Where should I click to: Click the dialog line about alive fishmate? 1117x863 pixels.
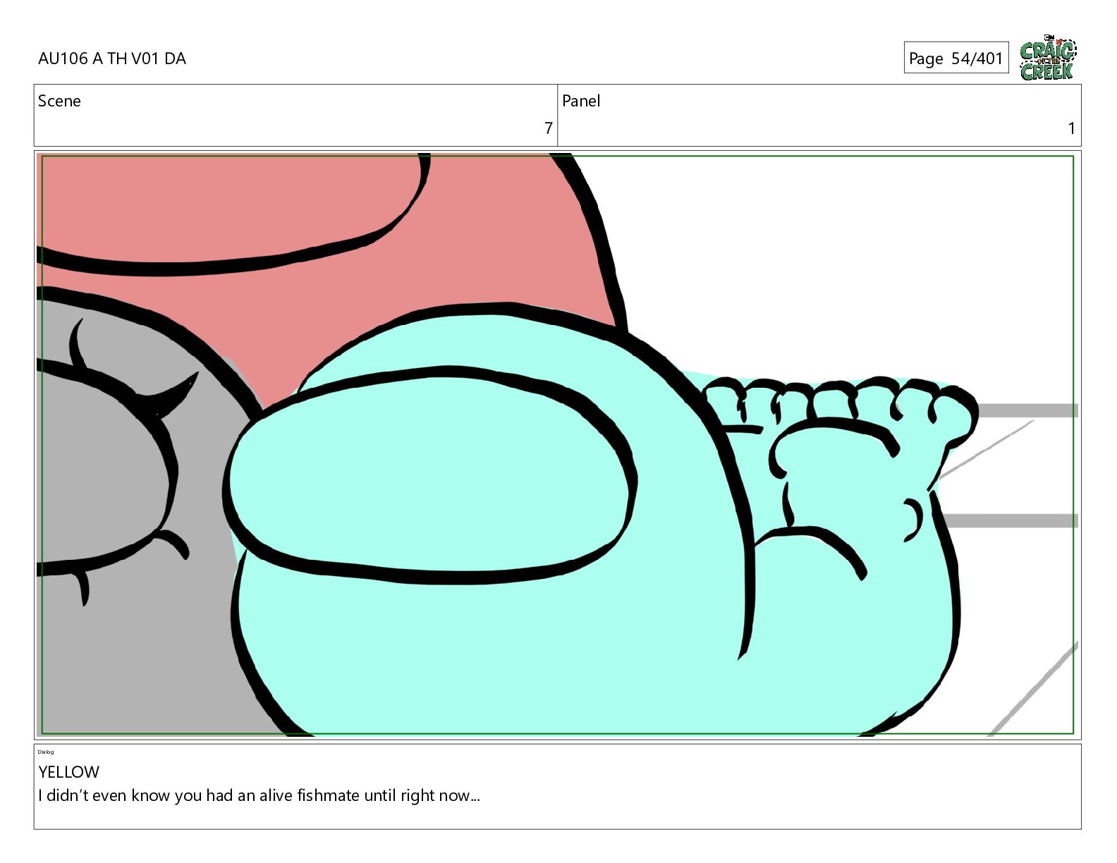tap(260, 796)
